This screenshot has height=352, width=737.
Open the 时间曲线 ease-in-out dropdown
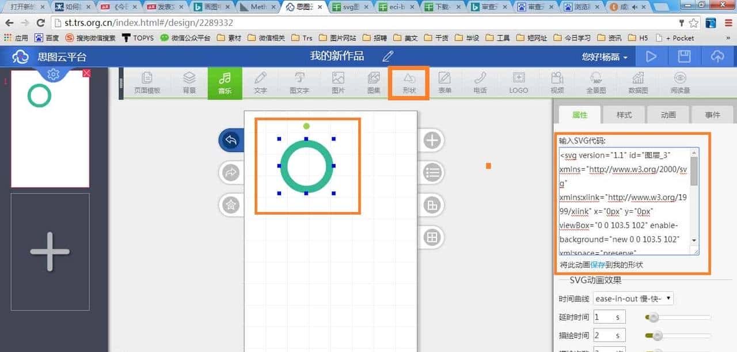point(633,298)
